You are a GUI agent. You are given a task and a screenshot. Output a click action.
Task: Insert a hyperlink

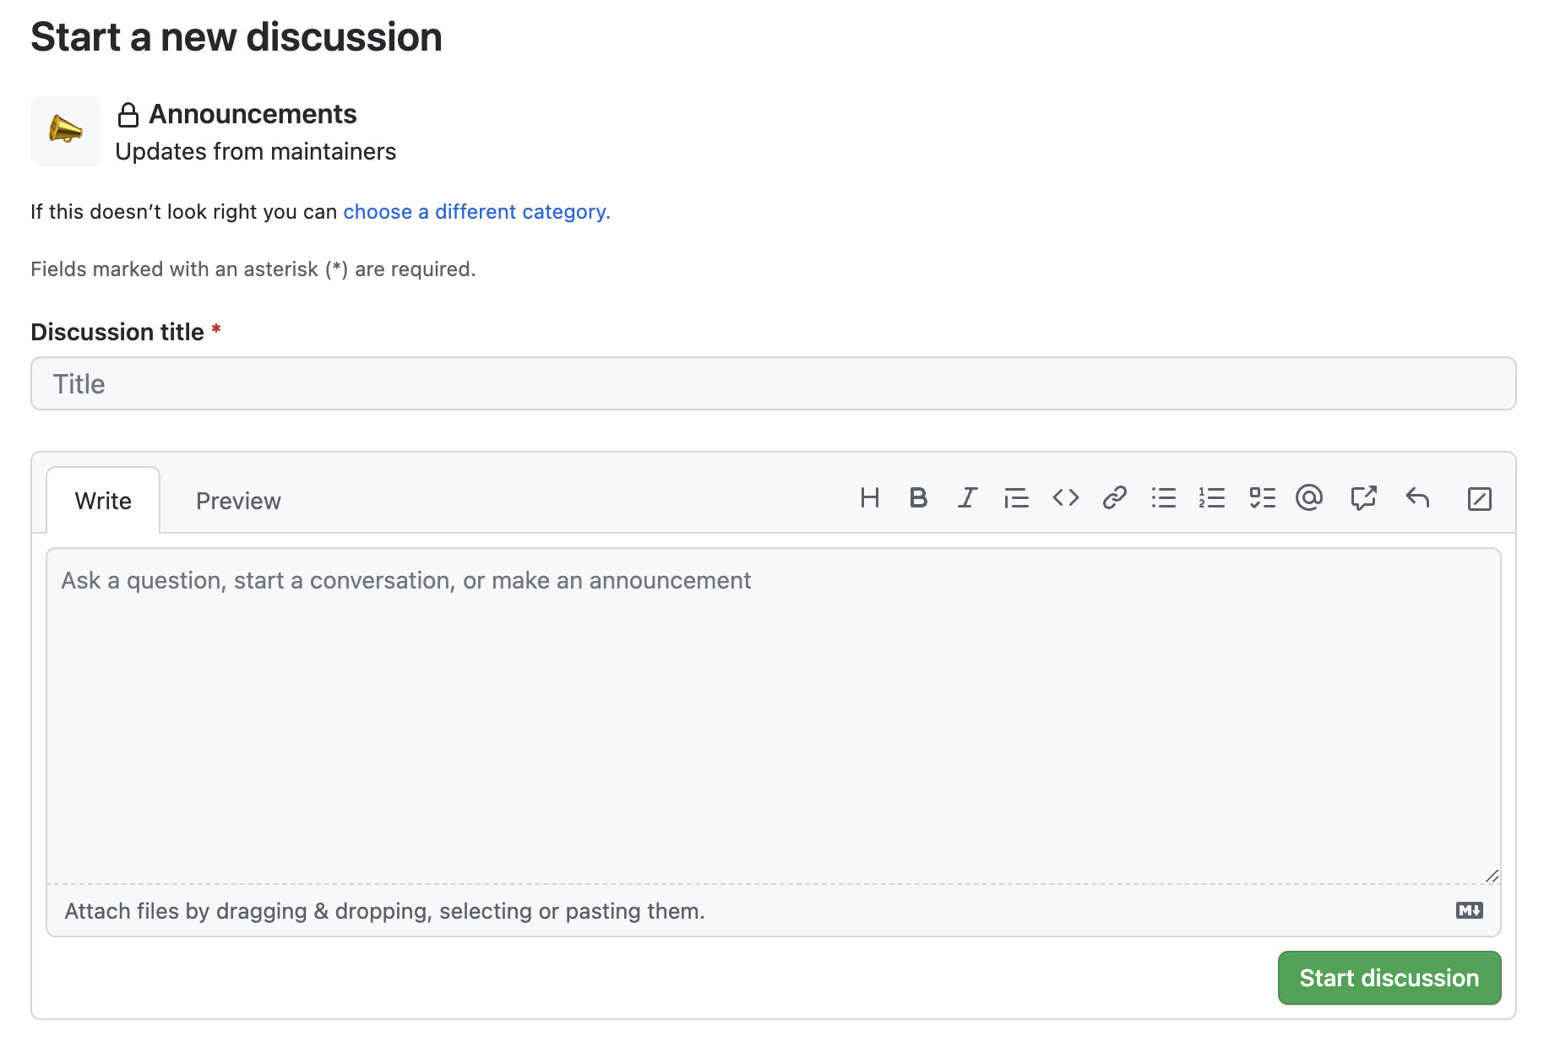[x=1115, y=498]
